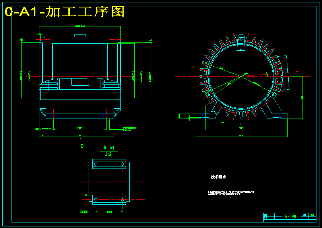The width and height of the screenshot is (322, 228).
Task: Click the yellow title "0-A1-加工工序图"
Action: (64, 12)
